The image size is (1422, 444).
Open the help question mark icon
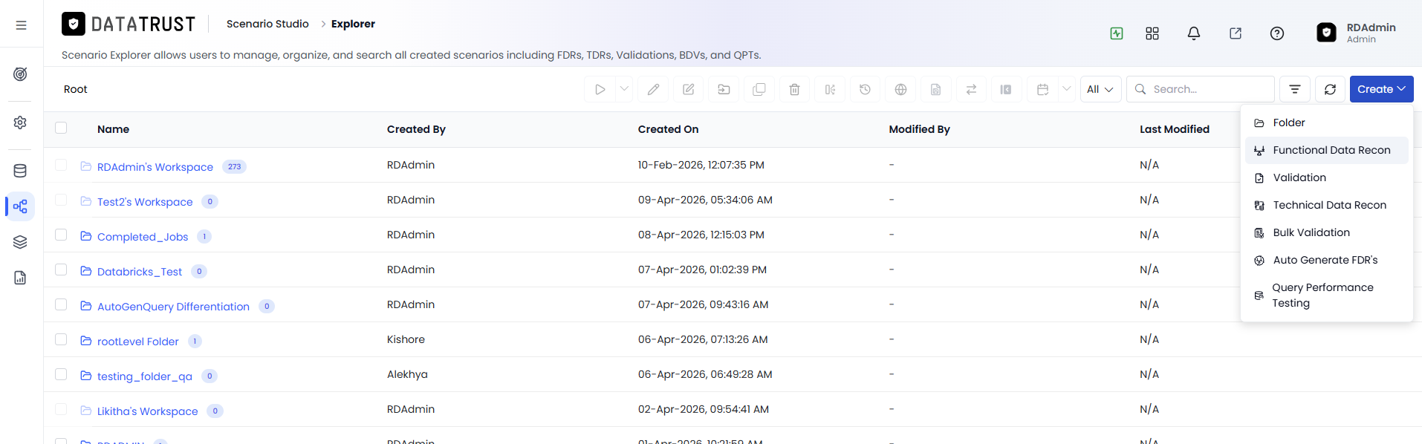pyautogui.click(x=1277, y=33)
